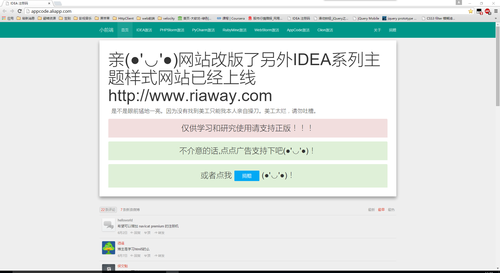Open the 股市行情播报 bookmark
This screenshot has height=273, width=500.
[x=265, y=18]
